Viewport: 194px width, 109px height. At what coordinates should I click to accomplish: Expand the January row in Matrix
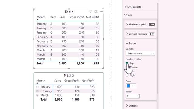point(38,87)
